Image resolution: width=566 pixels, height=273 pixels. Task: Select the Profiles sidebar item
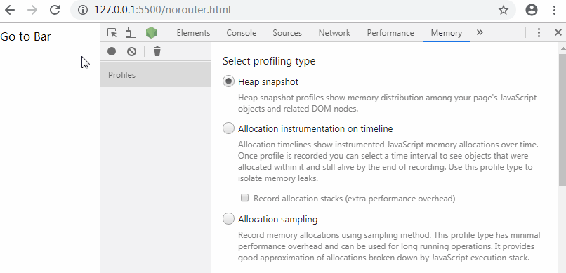(156, 75)
